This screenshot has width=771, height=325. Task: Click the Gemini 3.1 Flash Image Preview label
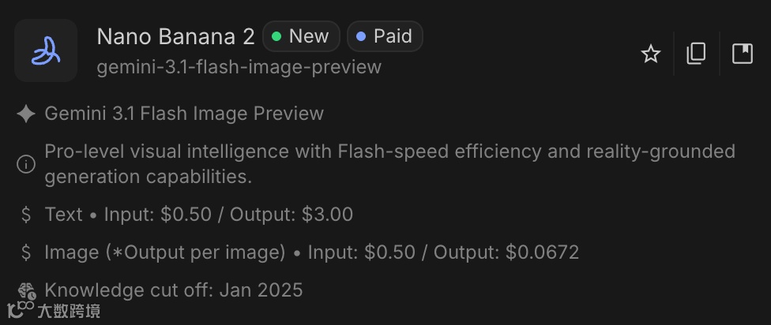pos(184,114)
